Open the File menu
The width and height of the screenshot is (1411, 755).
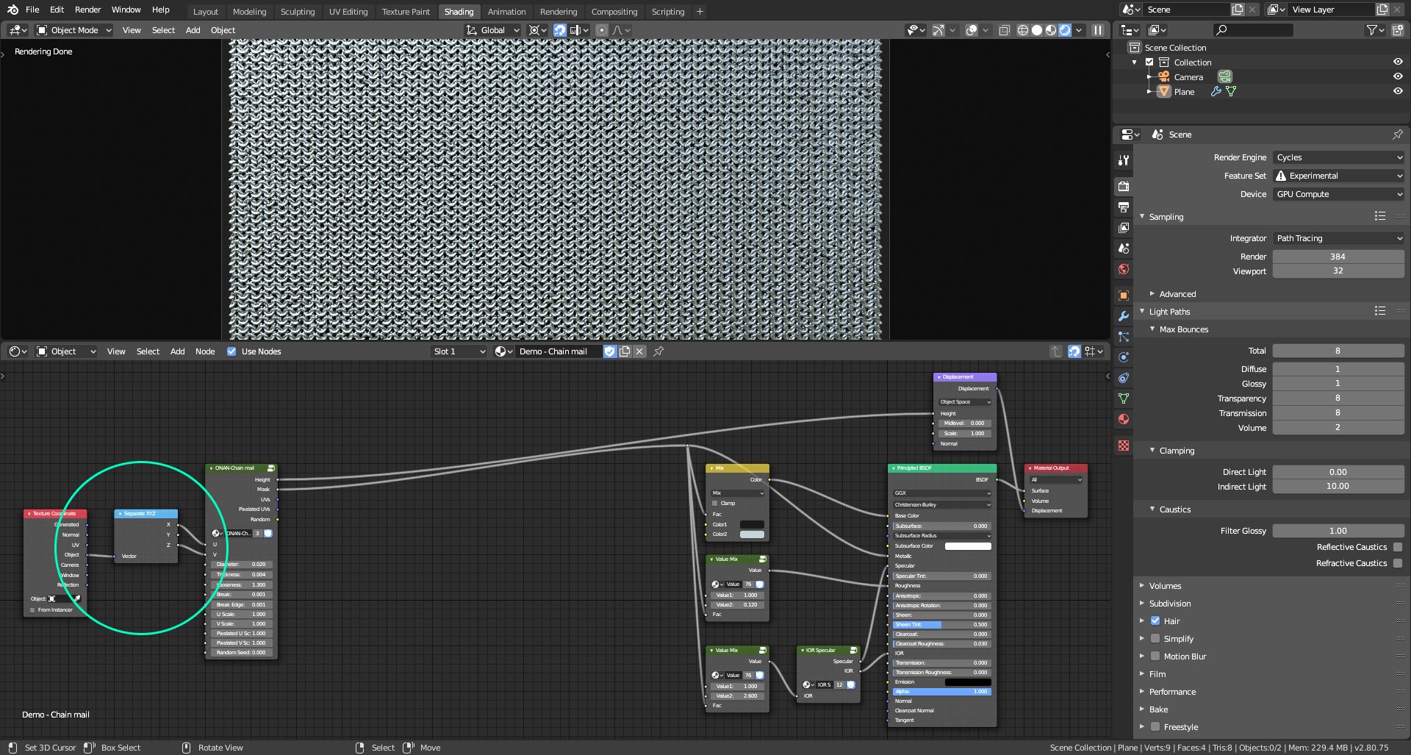(x=32, y=10)
